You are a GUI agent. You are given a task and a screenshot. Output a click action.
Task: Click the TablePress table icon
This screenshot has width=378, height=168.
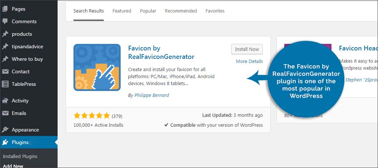pyautogui.click(x=5, y=84)
